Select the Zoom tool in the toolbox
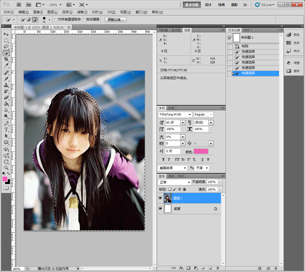This screenshot has height=272, width=305. 6,168
